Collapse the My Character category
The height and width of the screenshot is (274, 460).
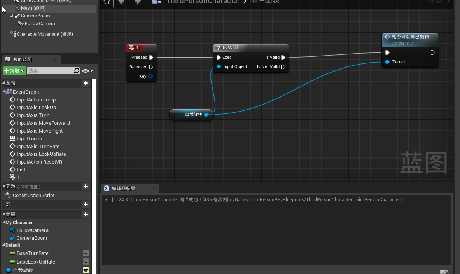coord(3,222)
